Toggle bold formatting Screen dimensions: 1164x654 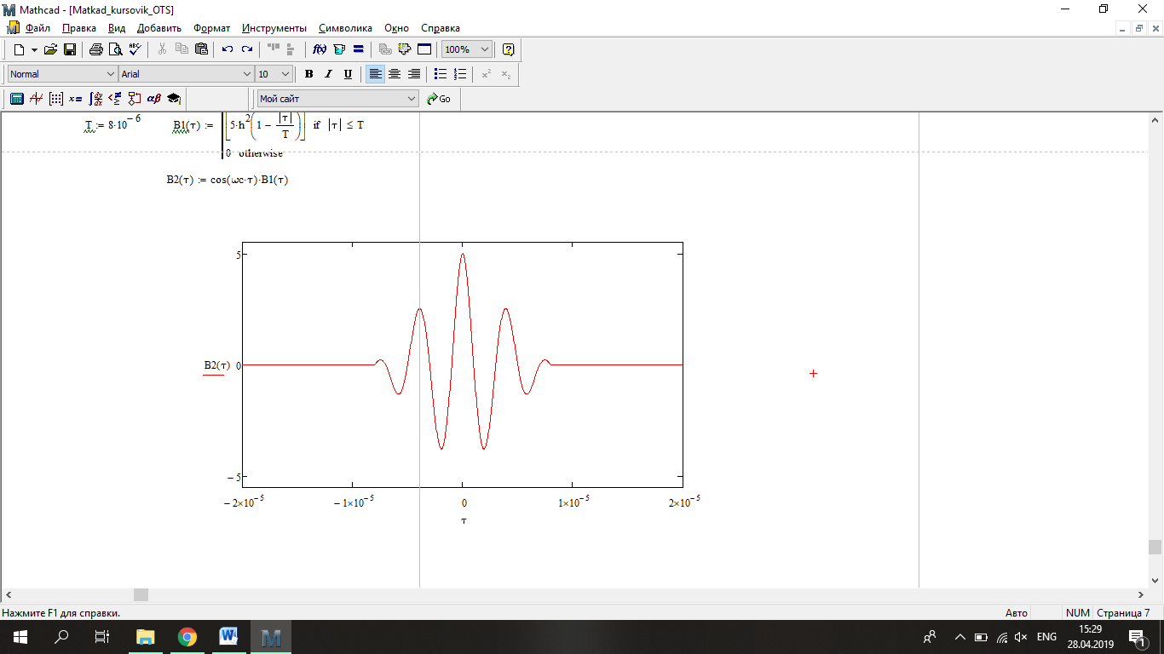(x=309, y=74)
